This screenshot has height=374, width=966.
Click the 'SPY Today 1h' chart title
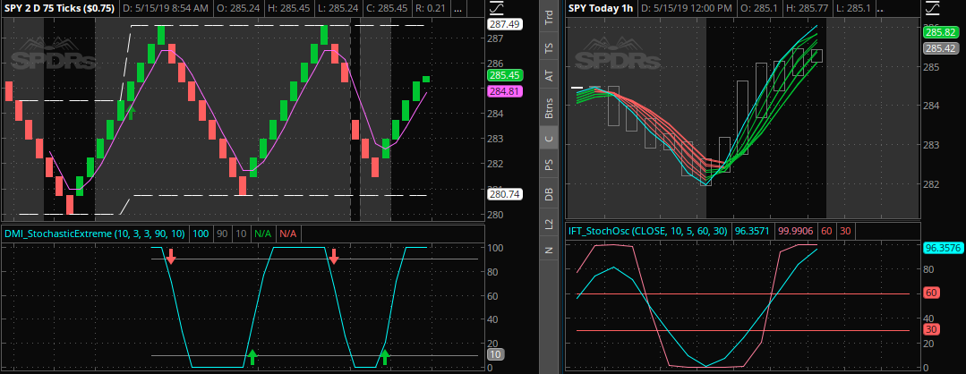602,9
